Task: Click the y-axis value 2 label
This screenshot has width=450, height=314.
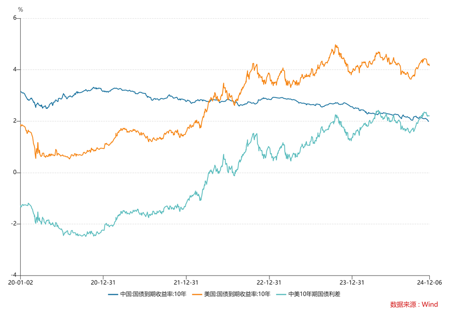Action: coord(15,121)
